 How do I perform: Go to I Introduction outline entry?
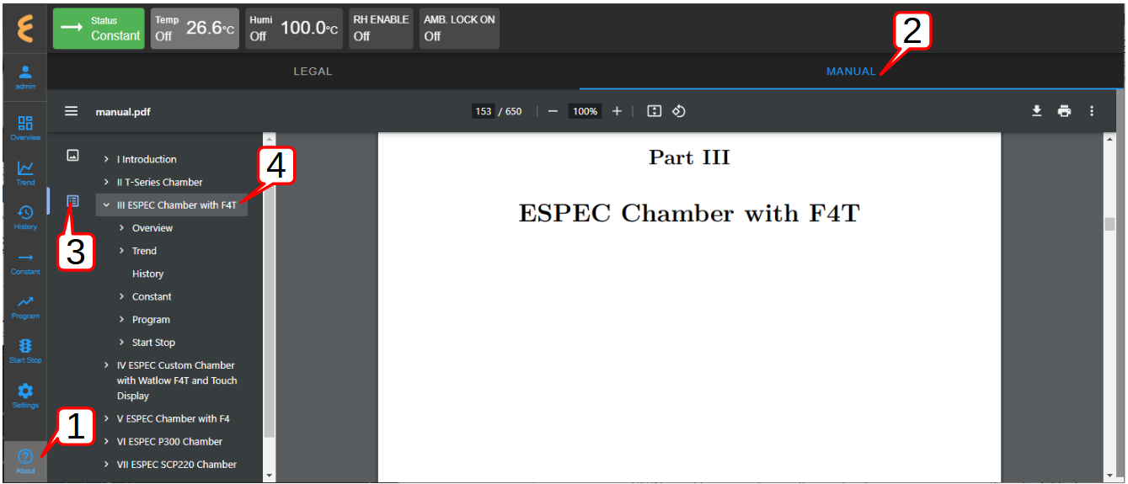coord(147,159)
